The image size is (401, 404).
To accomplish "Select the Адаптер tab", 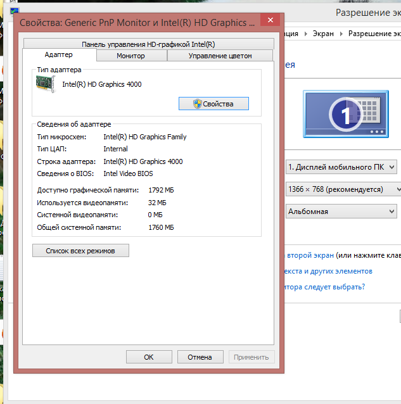I will 59,54.
